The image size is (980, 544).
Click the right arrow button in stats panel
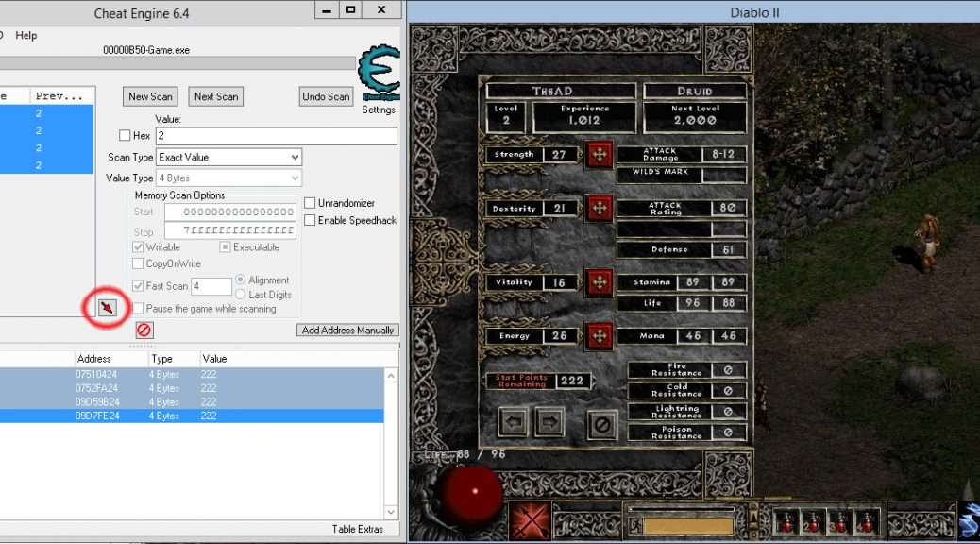coord(550,421)
